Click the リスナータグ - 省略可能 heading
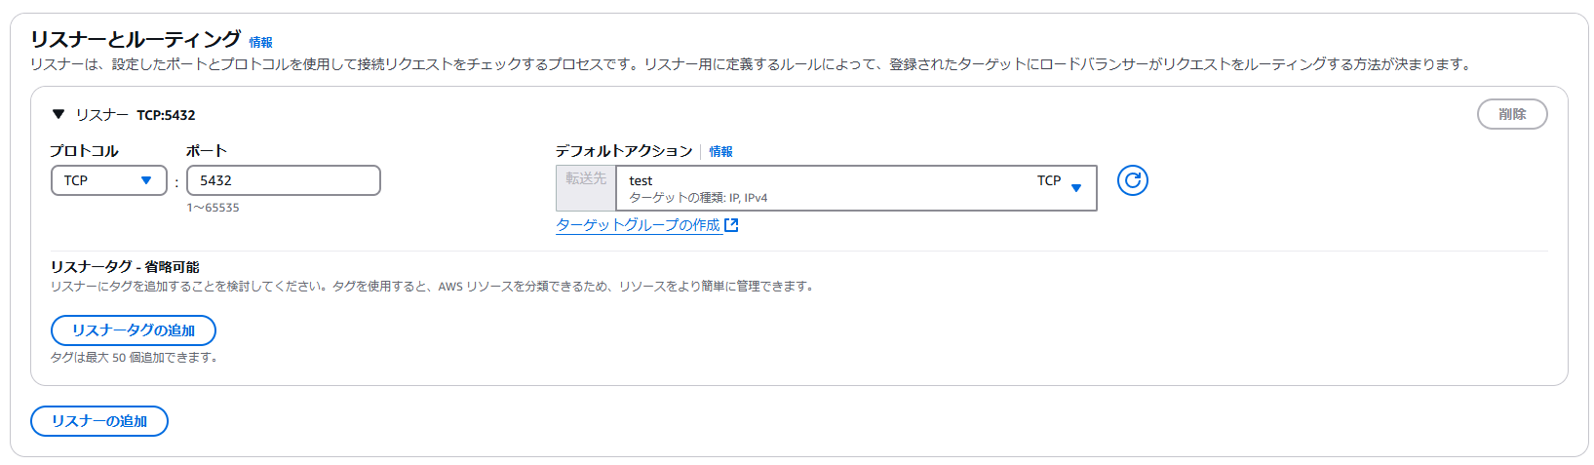 (125, 266)
